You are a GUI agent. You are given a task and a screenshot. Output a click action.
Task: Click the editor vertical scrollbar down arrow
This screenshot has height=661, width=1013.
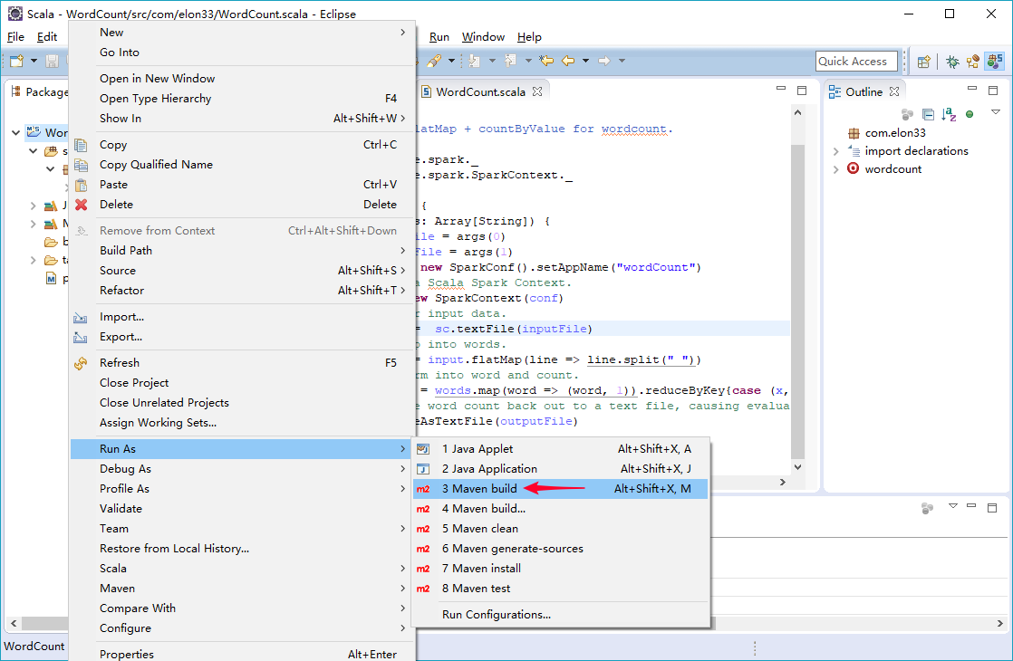(x=798, y=466)
